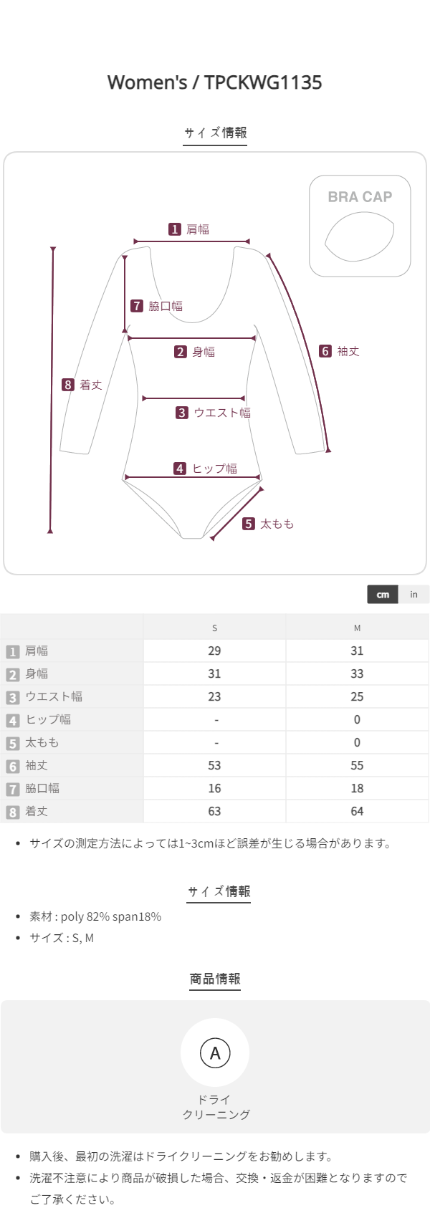
Task: Click the 商品情報 section heading
Action: (x=215, y=979)
